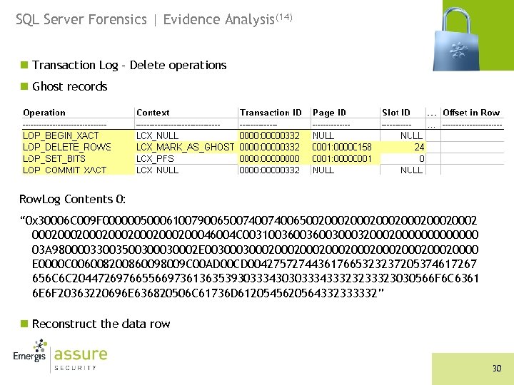This screenshot has width=514, height=385.
Task: Click the 'Offset in Row' column header
Action: point(471,113)
